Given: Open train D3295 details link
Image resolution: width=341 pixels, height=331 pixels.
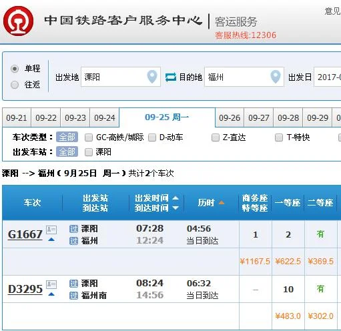Looking at the screenshot, I should [x=25, y=289].
